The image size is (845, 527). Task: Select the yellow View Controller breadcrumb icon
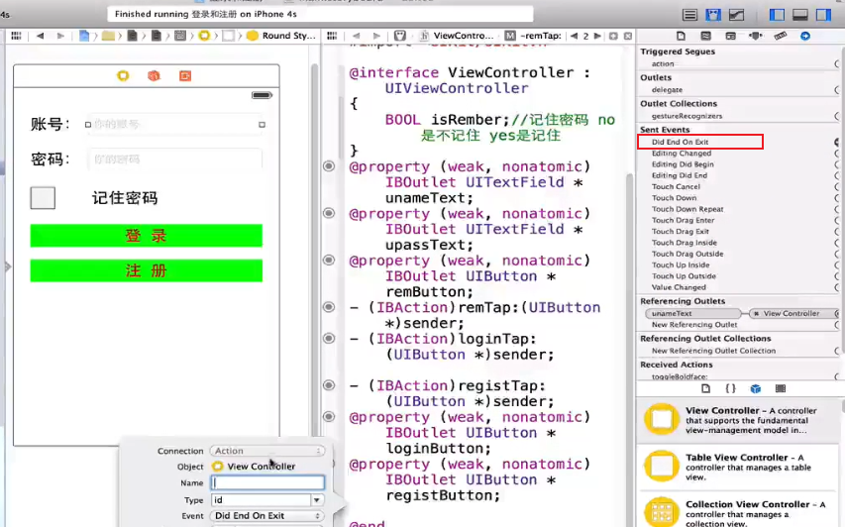[204, 36]
